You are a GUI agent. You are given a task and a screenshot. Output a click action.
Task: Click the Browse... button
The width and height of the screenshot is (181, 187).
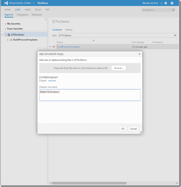pos(118,68)
